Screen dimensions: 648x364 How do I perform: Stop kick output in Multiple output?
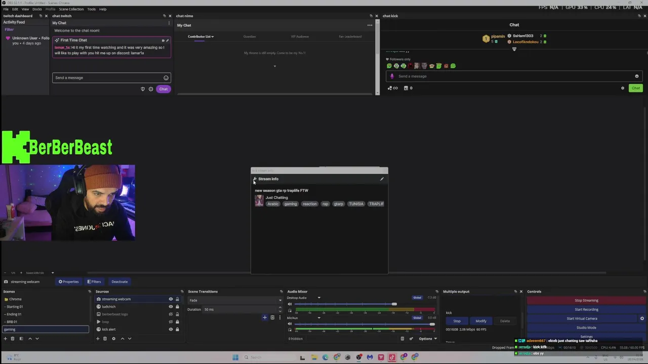coord(457,321)
